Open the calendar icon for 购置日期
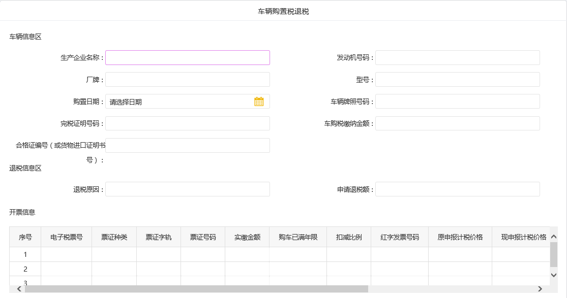Screen dimensions: 567x298 [x=259, y=102]
